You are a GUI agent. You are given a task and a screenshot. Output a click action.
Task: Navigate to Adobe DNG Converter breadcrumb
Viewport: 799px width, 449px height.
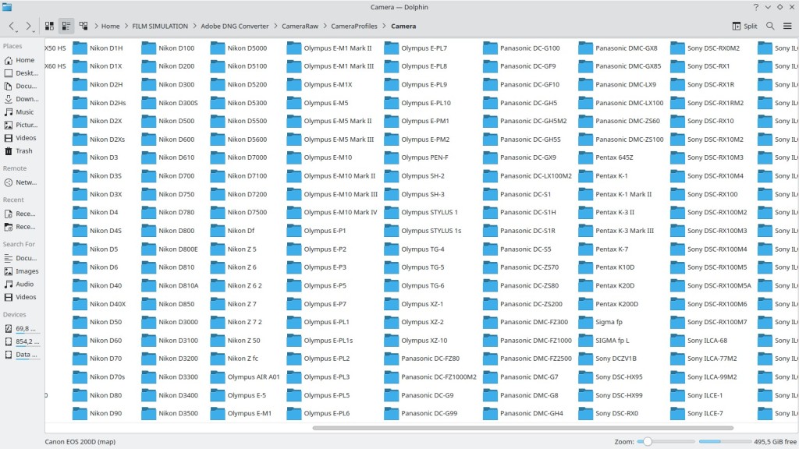(x=234, y=26)
